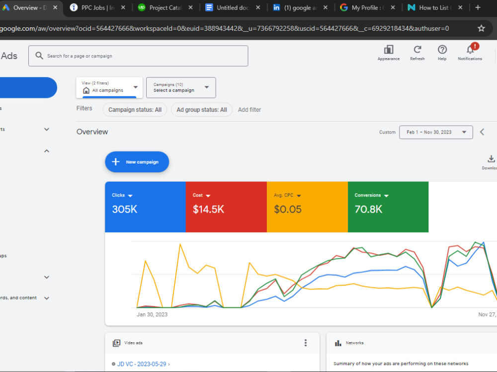
Task: Change the Clicks metric dropdown
Action: 130,196
